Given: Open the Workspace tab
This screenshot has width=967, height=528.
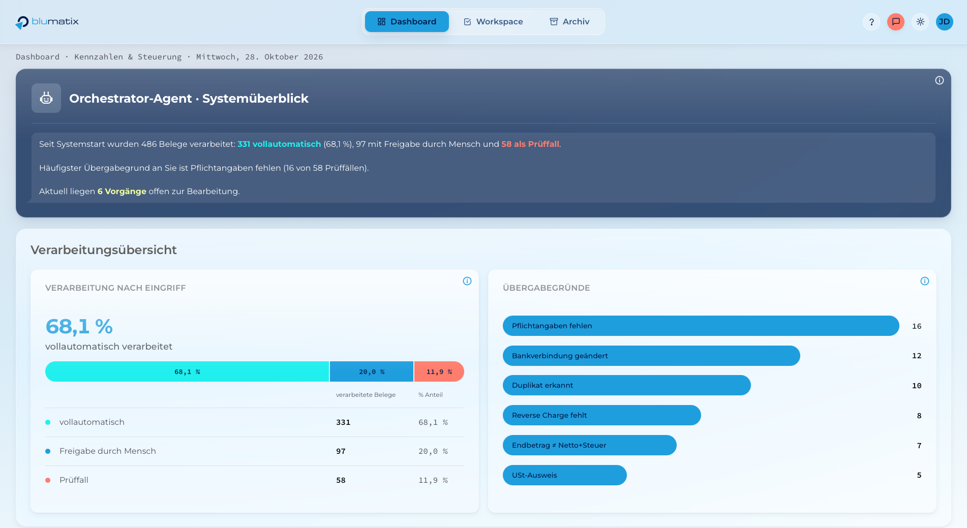Looking at the screenshot, I should [x=493, y=22].
